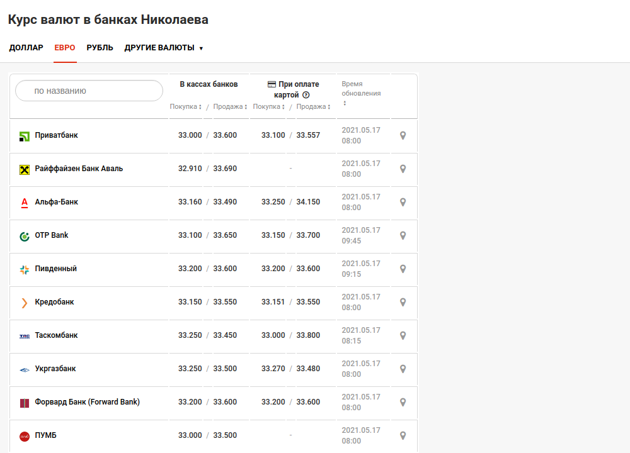This screenshot has height=453, width=630.
Task: Open map location pin for Кредобанк
Action: pyautogui.click(x=403, y=302)
